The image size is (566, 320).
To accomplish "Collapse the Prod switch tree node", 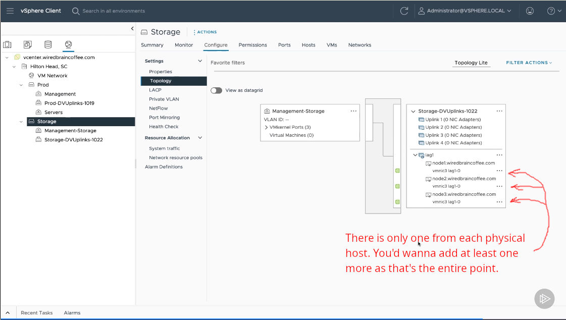I will pyautogui.click(x=21, y=85).
